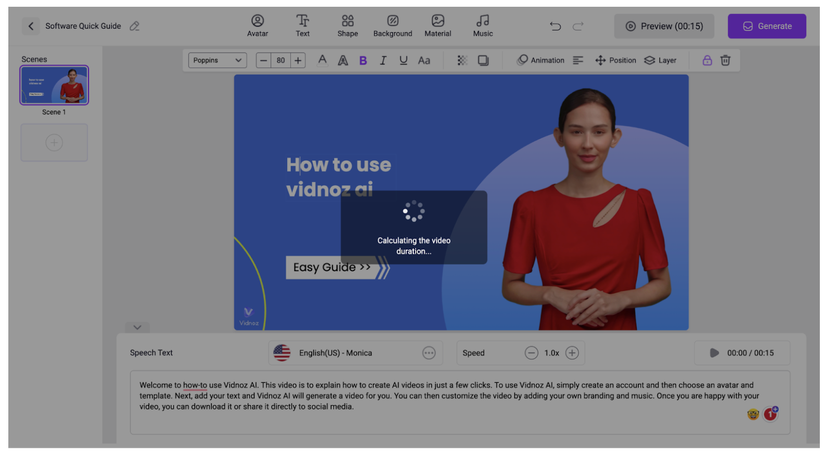Screen dimensions: 824x454
Task: Click the font size 80 field
Action: tap(281, 60)
